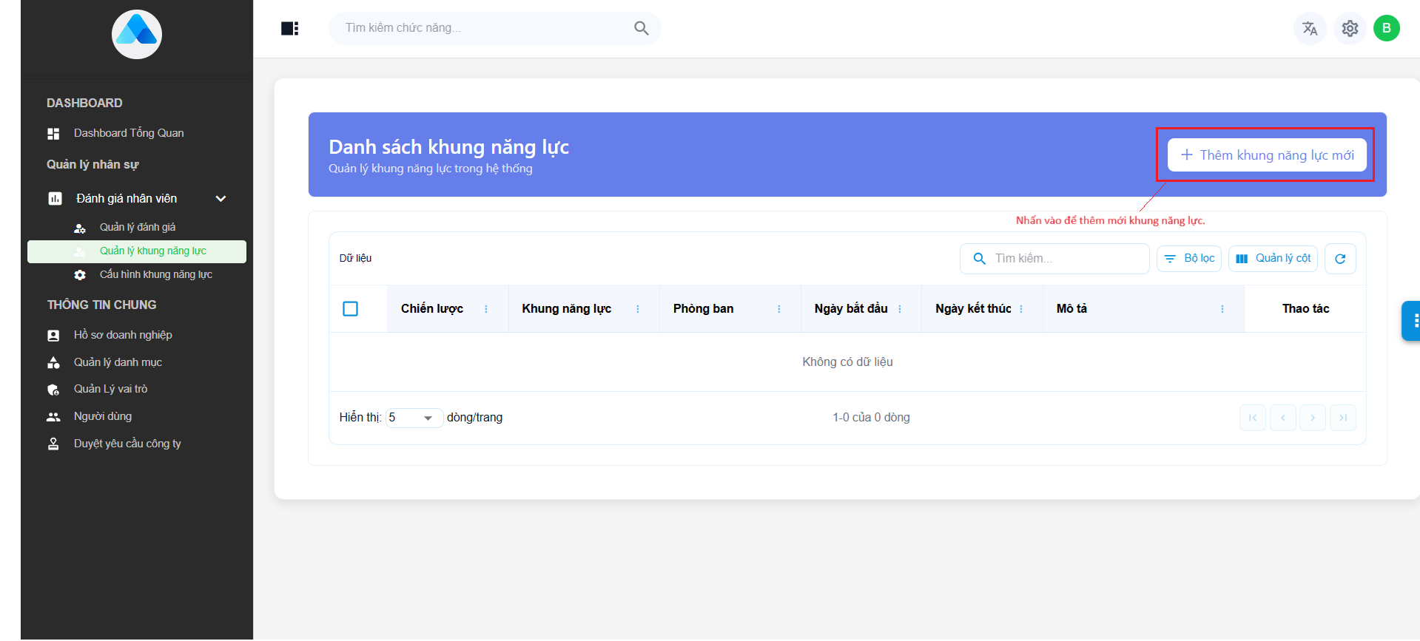Open Chiến lược column options menu

pos(486,309)
